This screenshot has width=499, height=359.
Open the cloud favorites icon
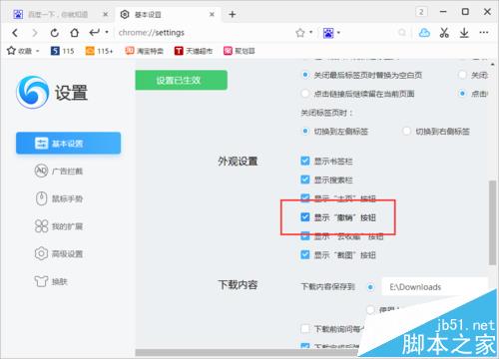pyautogui.click(x=424, y=33)
